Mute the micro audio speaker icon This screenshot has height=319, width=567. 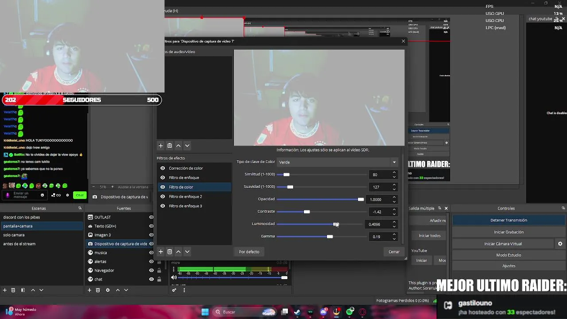coord(174,277)
